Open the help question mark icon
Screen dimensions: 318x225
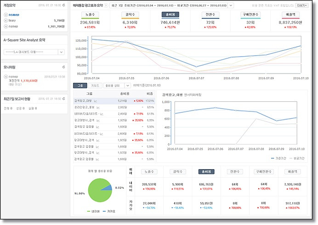[106, 6]
